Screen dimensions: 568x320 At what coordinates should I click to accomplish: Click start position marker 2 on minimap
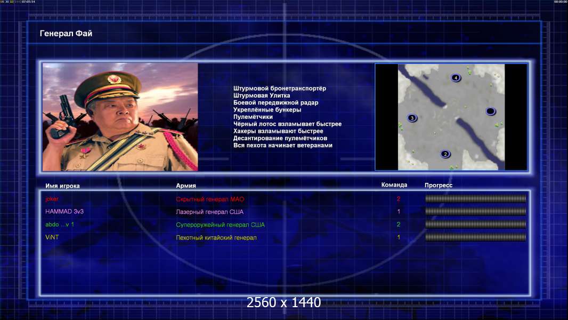(445, 154)
